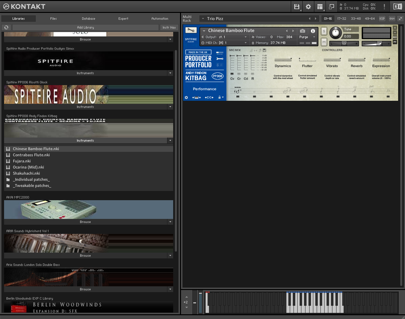405x319 pixels.
Task: Open the Purge menu
Action: pyautogui.click(x=307, y=37)
